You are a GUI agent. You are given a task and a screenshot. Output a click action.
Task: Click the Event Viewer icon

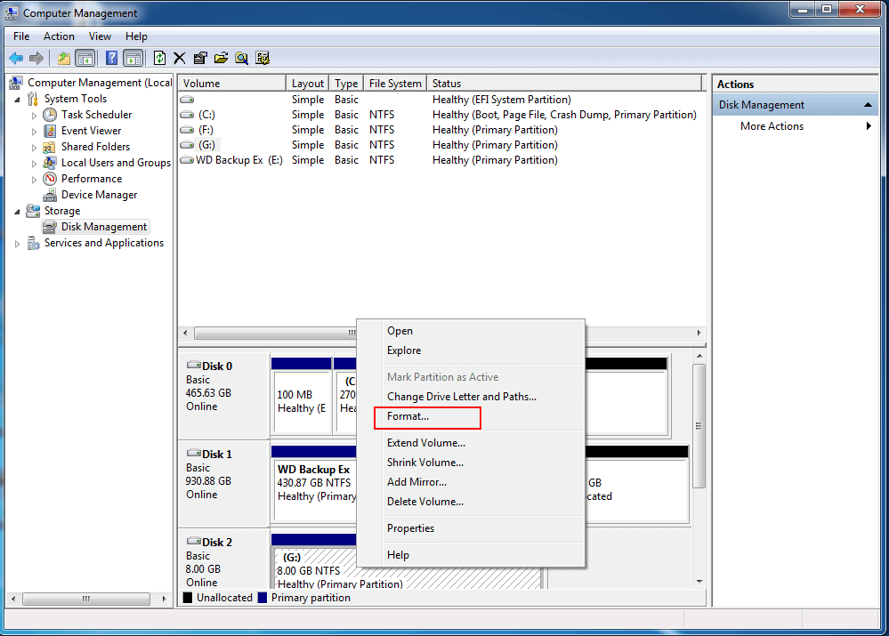(x=50, y=131)
